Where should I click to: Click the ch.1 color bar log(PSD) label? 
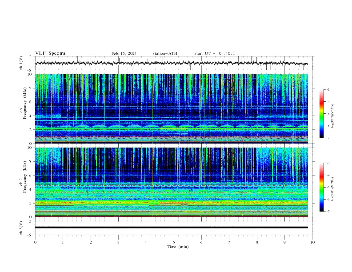(333, 116)
